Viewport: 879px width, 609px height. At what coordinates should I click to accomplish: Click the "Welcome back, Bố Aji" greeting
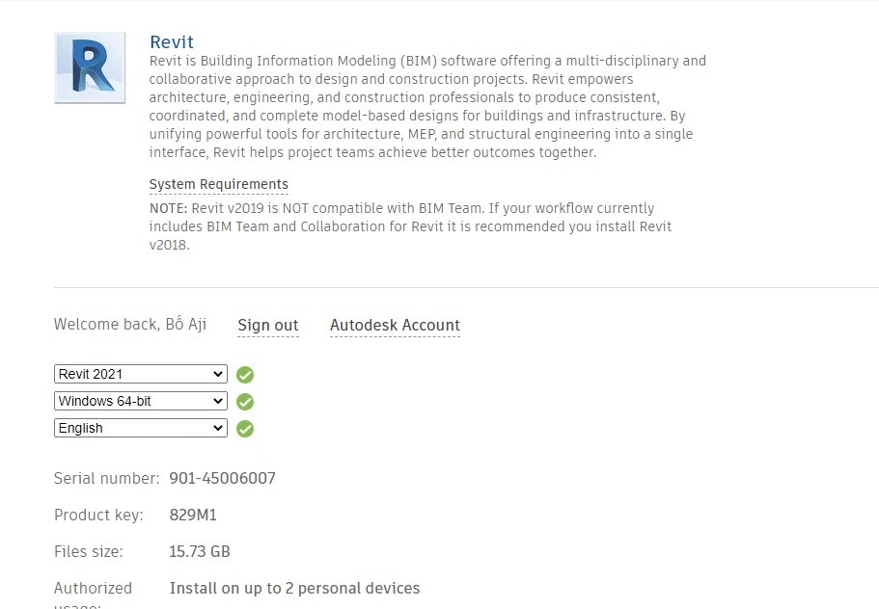pos(130,325)
